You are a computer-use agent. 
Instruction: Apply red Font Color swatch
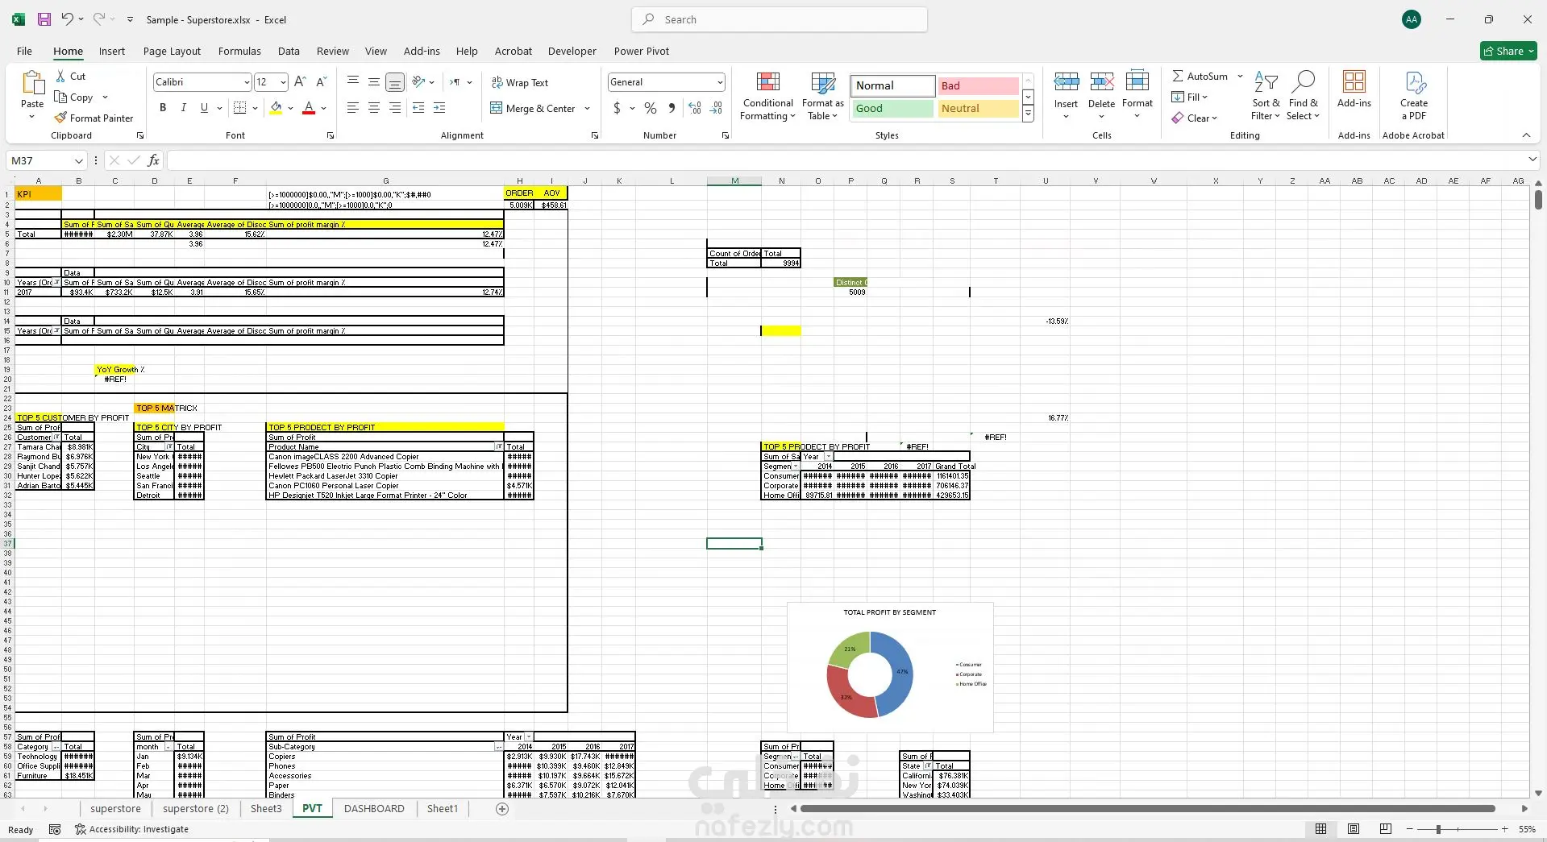pyautogui.click(x=309, y=108)
